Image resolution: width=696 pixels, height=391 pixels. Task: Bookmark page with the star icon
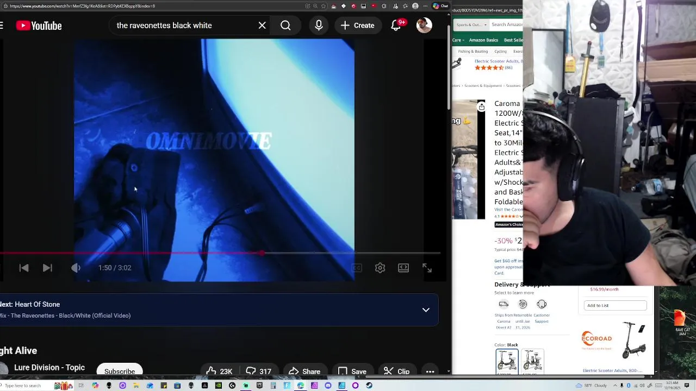(324, 6)
